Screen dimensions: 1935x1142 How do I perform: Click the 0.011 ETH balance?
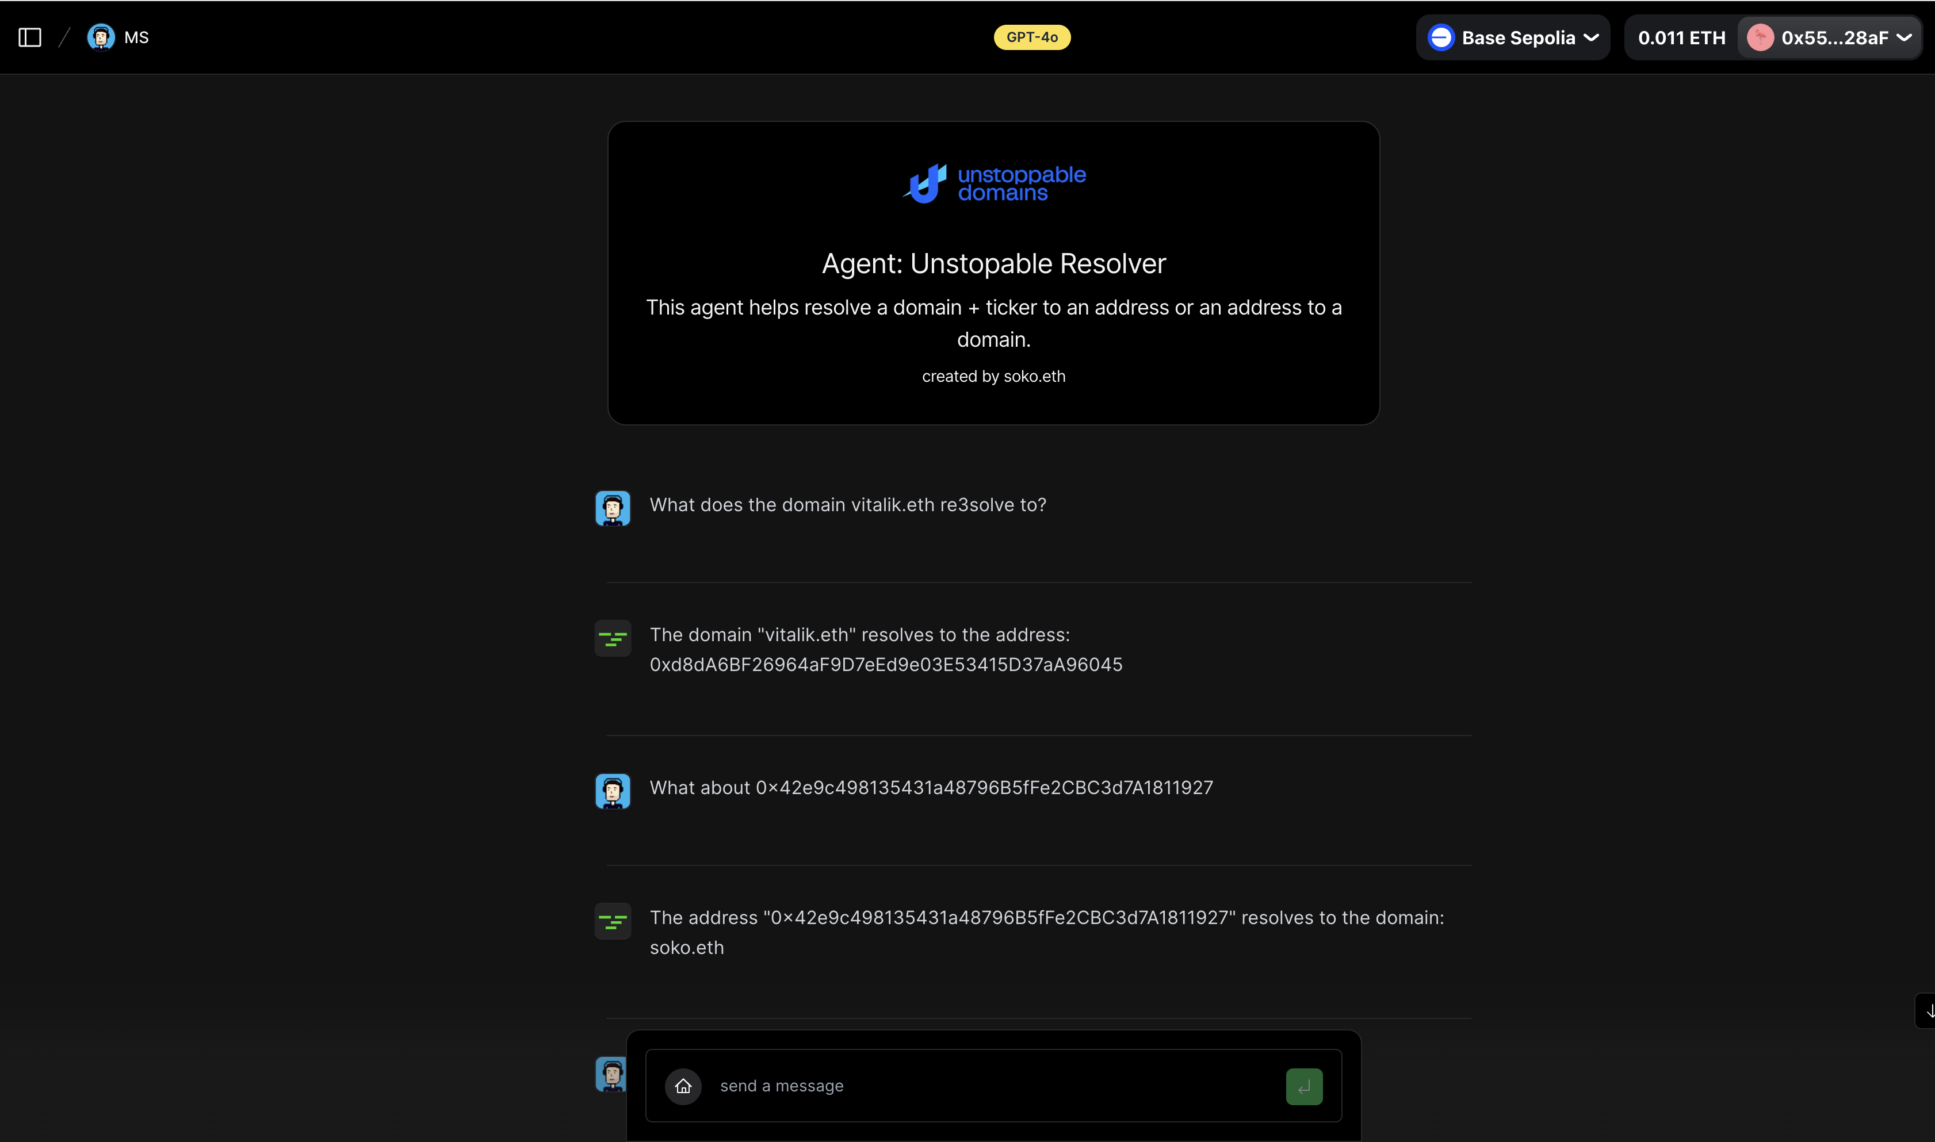1681,38
